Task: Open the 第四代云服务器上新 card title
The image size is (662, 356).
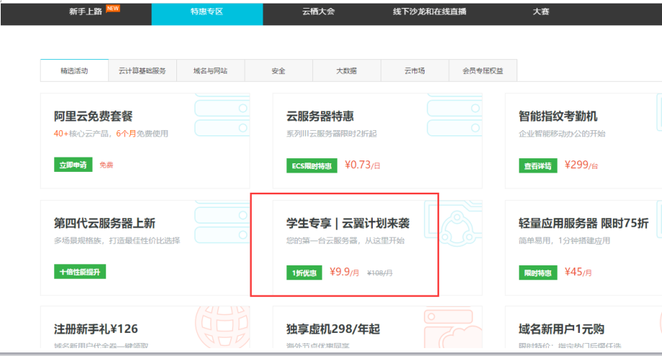Action: pyautogui.click(x=105, y=223)
